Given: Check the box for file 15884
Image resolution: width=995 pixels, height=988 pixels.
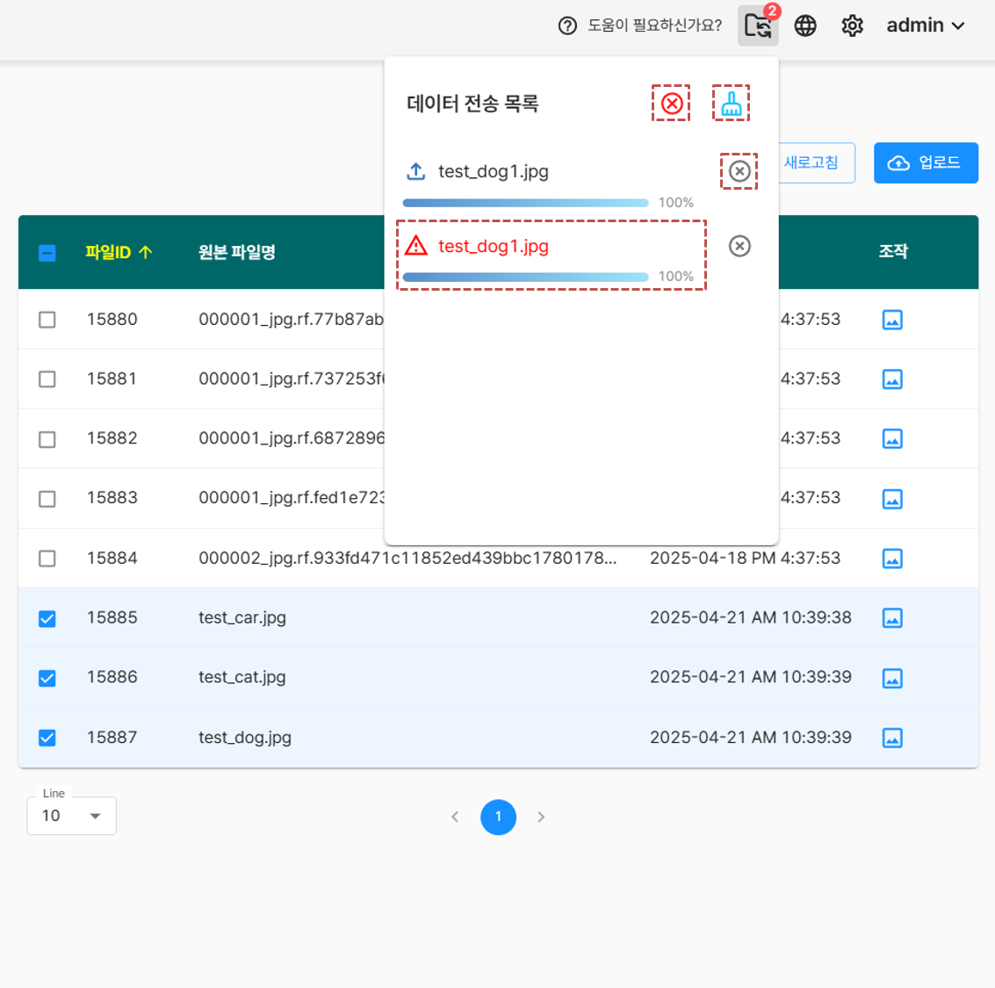Looking at the screenshot, I should tap(47, 559).
